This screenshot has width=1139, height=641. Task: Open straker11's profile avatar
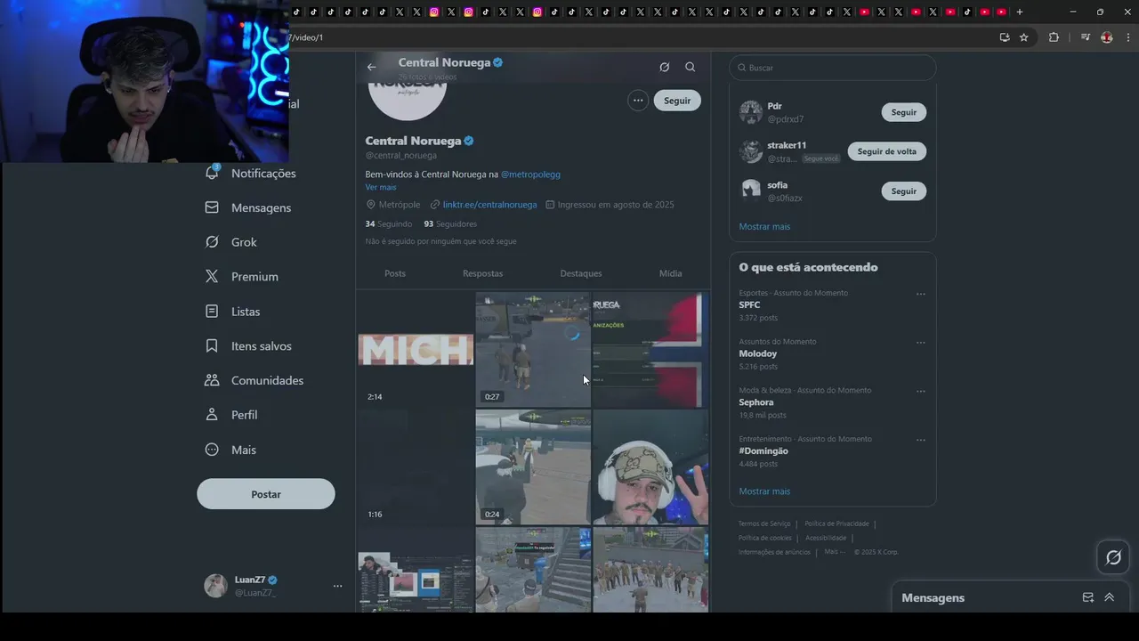[751, 151]
